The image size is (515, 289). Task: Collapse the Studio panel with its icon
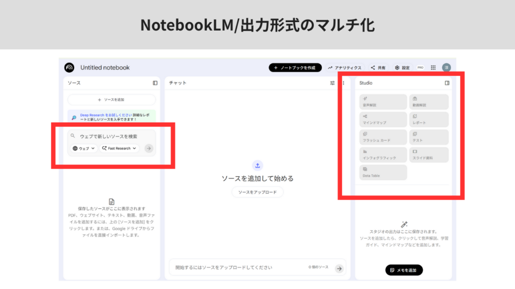pyautogui.click(x=447, y=83)
